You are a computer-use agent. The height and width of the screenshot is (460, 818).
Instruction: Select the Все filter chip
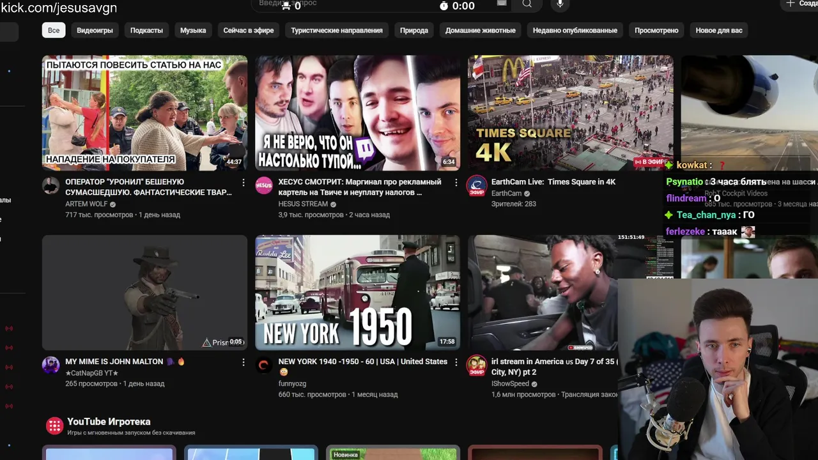[x=54, y=30]
